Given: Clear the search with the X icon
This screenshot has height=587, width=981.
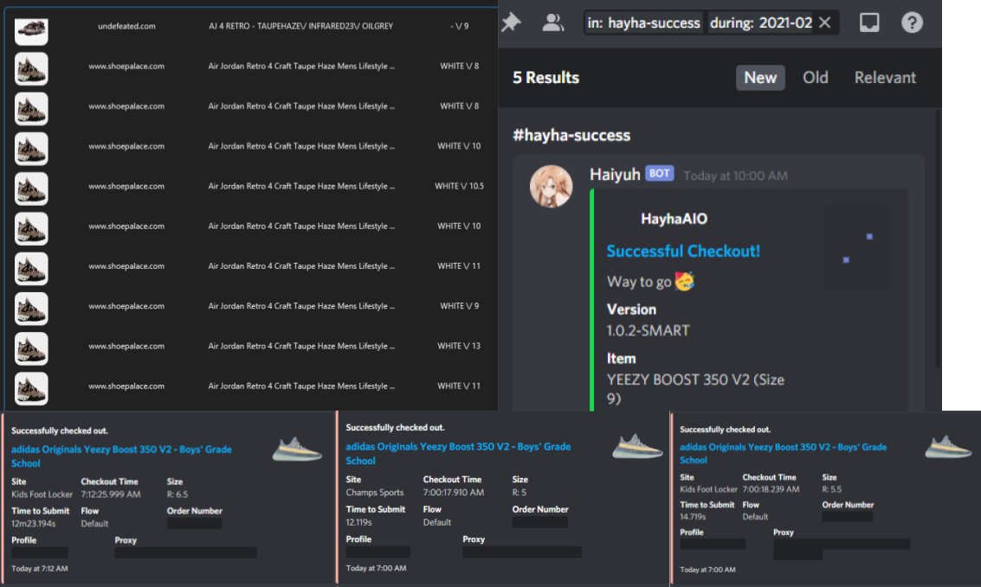Looking at the screenshot, I should [824, 22].
